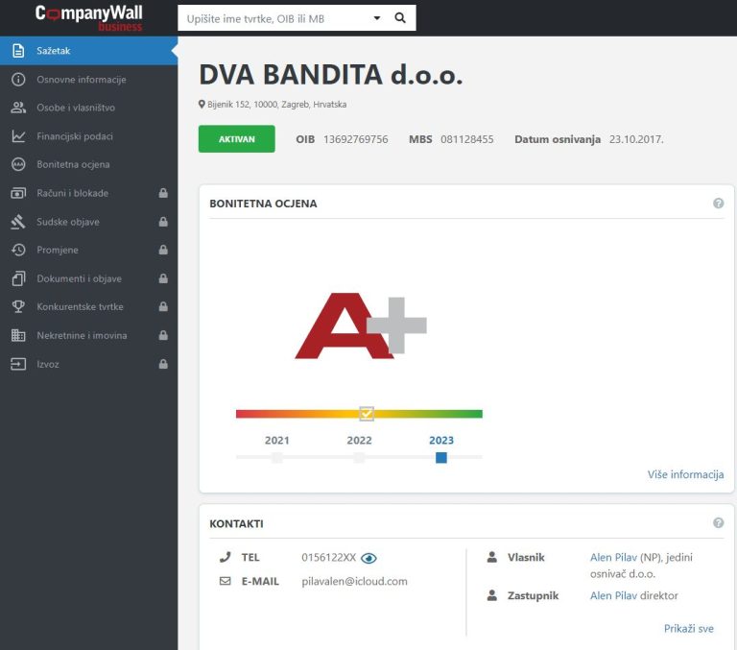Image resolution: width=737 pixels, height=650 pixels.
Task: Open Alen Pilav direktor link
Action: (613, 596)
